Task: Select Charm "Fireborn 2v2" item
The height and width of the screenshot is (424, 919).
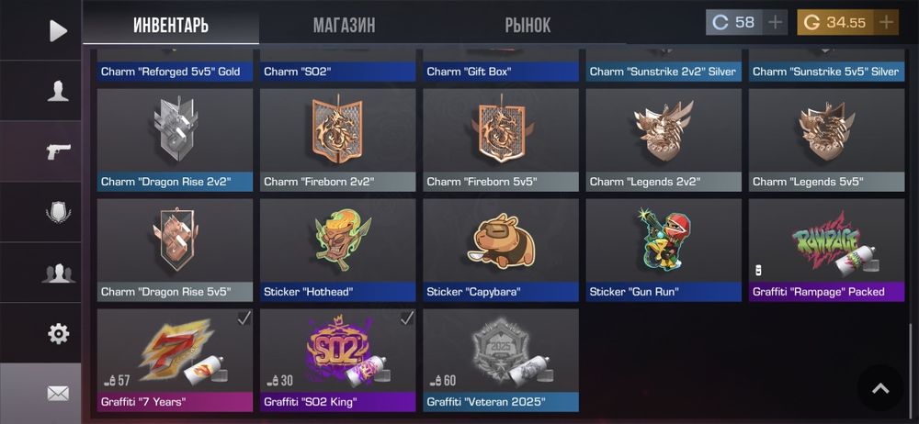Action: point(337,140)
